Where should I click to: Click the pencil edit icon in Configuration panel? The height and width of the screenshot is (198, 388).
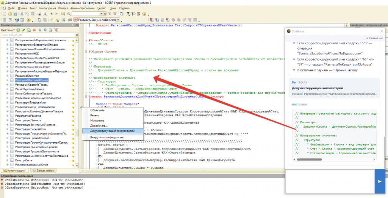click(x=23, y=30)
